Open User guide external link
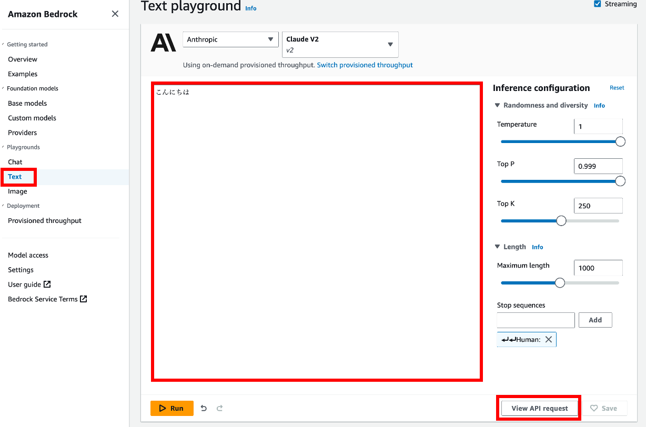This screenshot has width=646, height=427. 29,284
